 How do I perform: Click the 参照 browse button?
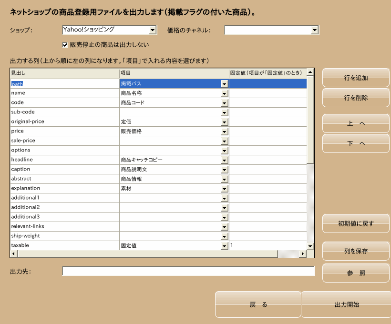tap(356, 273)
